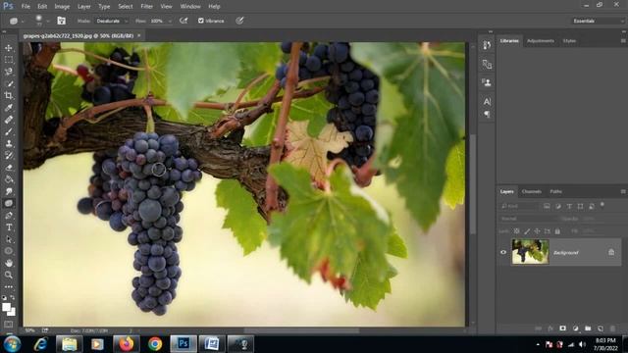The width and height of the screenshot is (628, 353).
Task: Toggle shape layer filter
Action: [x=580, y=206]
